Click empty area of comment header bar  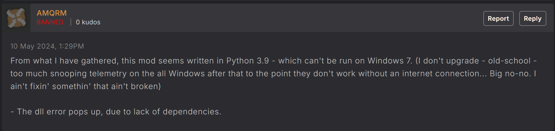(283, 18)
